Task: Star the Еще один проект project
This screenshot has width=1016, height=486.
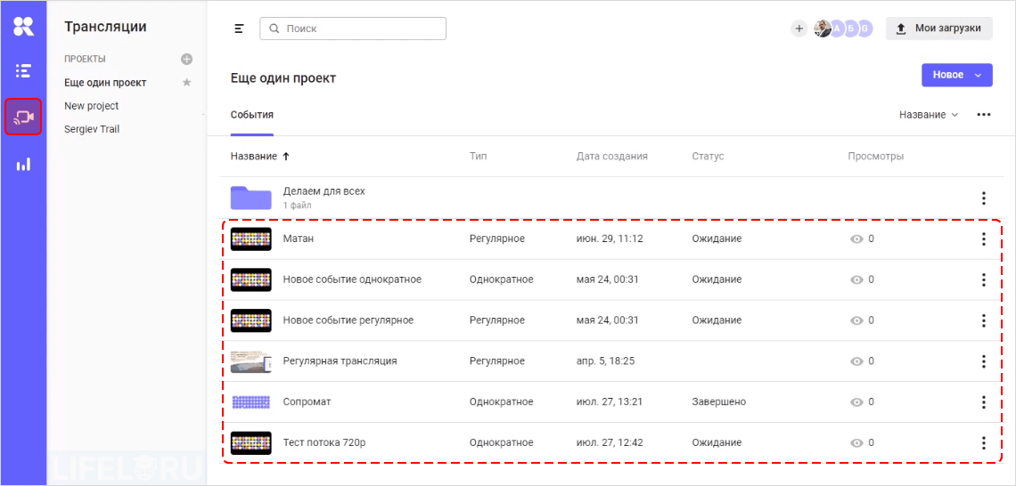Action: 186,83
